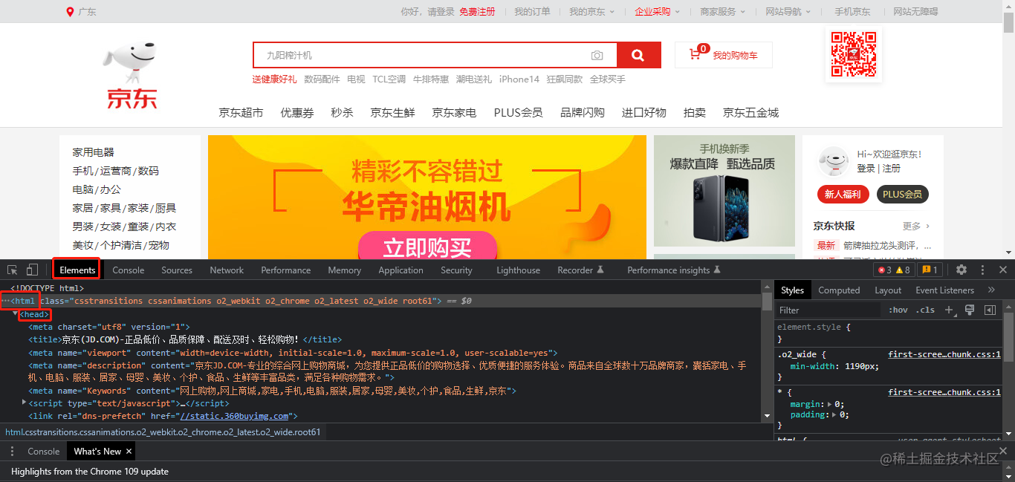Screen dimensions: 1015x482
Task: Switch to the Sources tab
Action: pos(177,270)
